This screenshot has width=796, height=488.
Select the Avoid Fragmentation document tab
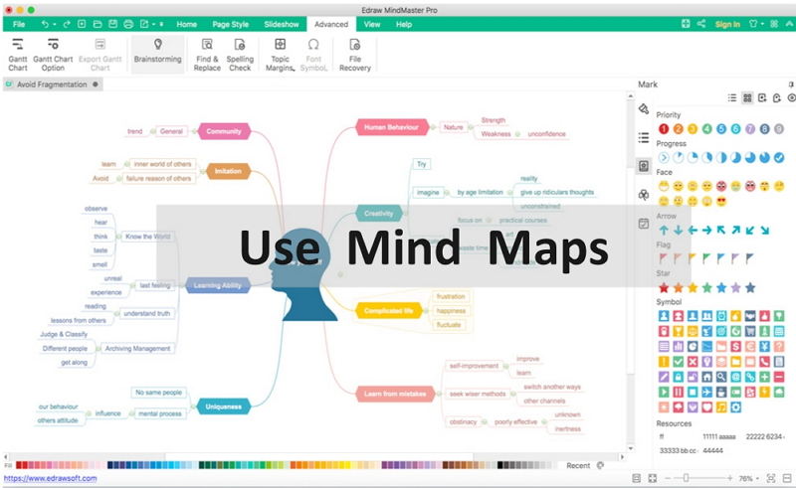[x=53, y=84]
